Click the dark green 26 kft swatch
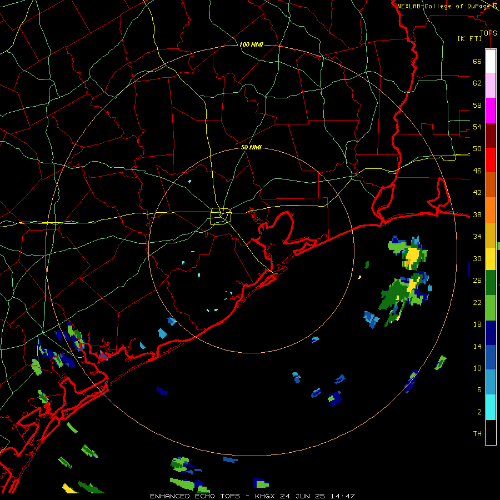 coord(491,283)
